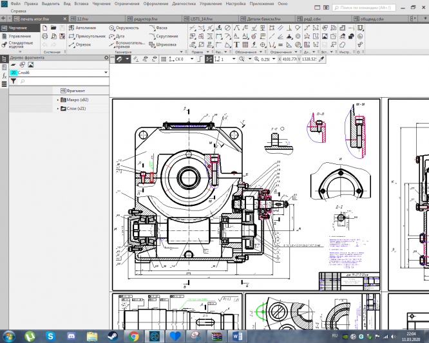Expand the Слои (x21) tree node
429x343 pixels.
(x=57, y=109)
